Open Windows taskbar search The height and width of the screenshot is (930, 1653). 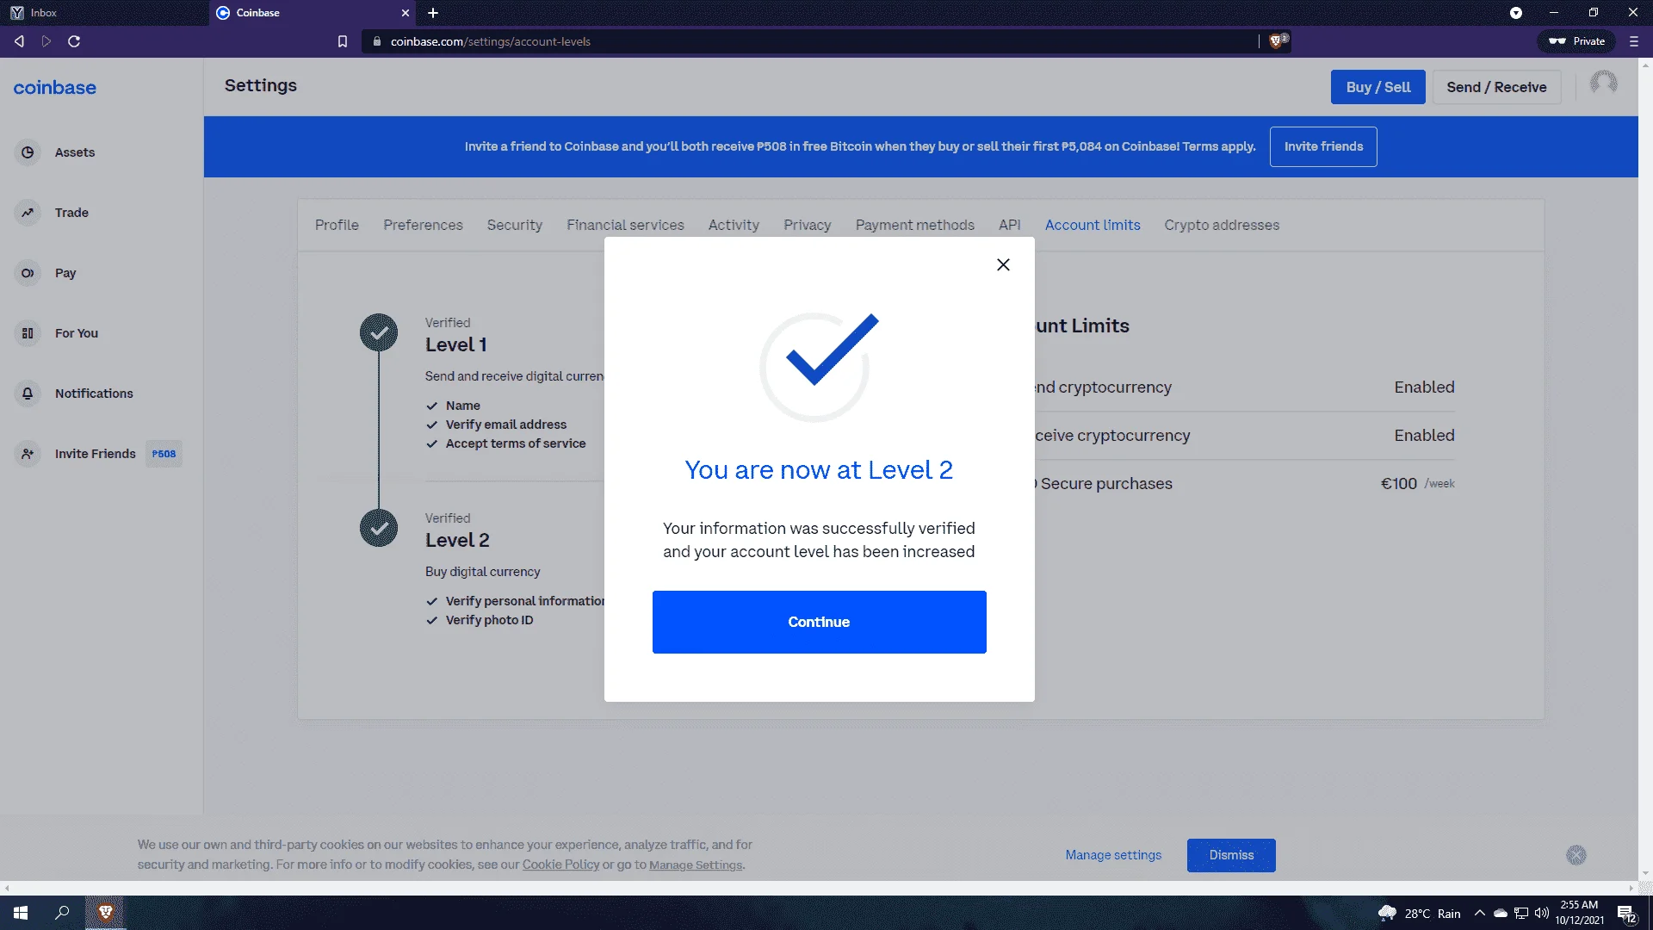click(62, 913)
